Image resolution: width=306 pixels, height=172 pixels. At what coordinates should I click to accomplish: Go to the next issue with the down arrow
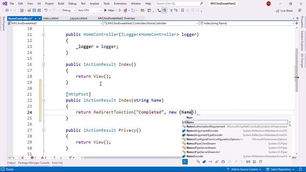tap(61, 158)
